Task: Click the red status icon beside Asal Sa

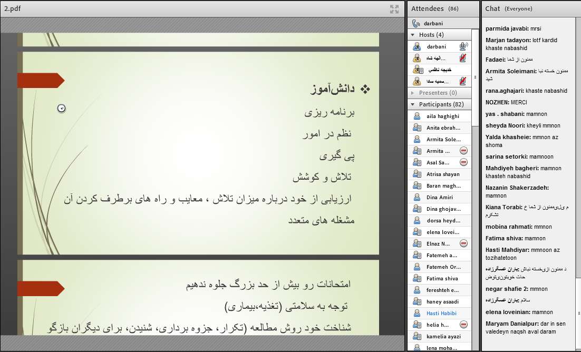Action: (x=463, y=162)
